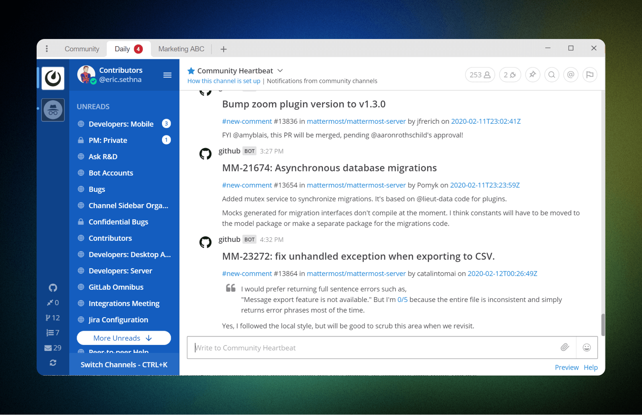Open the Contributors channel in sidebar
The height and width of the screenshot is (415, 642).
coord(124,238)
